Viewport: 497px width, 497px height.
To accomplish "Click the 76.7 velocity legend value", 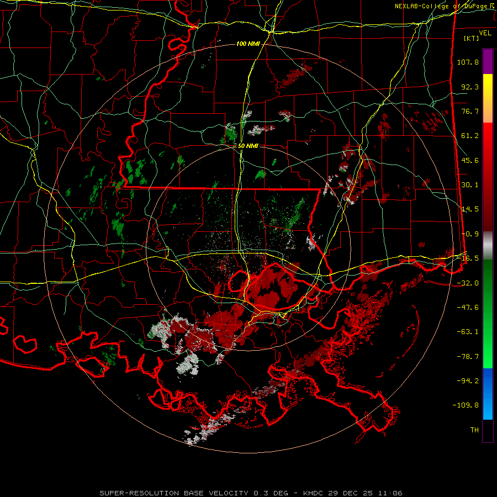I will pos(470,111).
